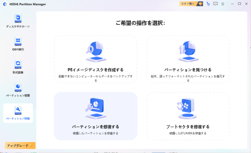Select the OSの移行 sidebar icon
This screenshot has height=153, width=251.
pos(18,41)
